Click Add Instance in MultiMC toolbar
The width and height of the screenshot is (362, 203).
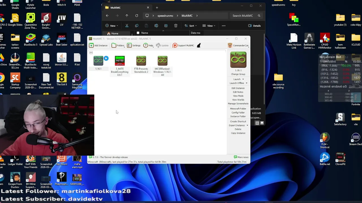click(x=98, y=45)
